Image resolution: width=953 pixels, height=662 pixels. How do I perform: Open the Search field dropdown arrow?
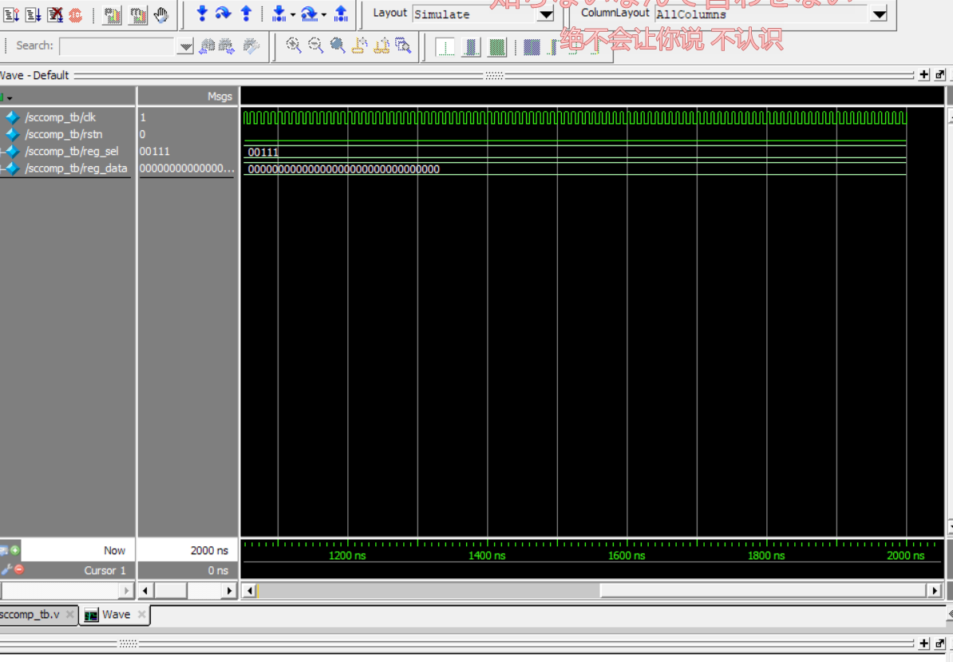[185, 47]
